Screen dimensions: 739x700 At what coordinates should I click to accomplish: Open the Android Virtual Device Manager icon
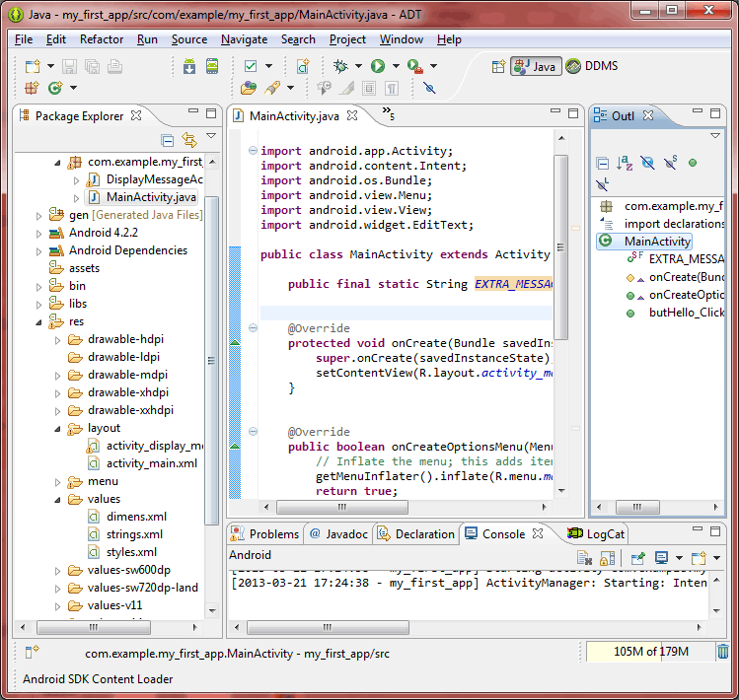(212, 66)
